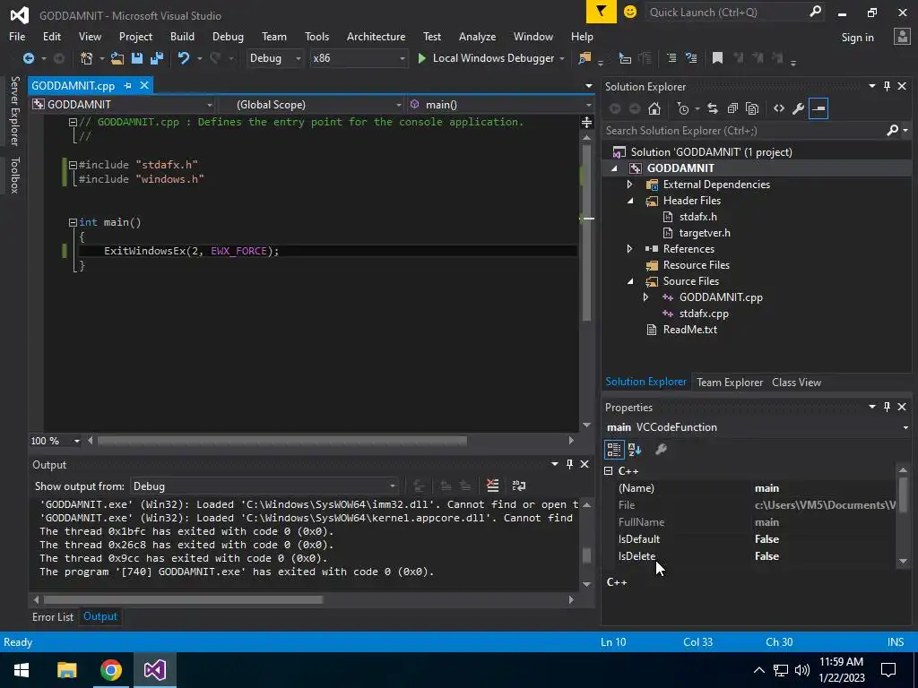This screenshot has height=688, width=918.
Task: Select ReadMe.txt in Solution Explorer
Action: click(x=689, y=330)
